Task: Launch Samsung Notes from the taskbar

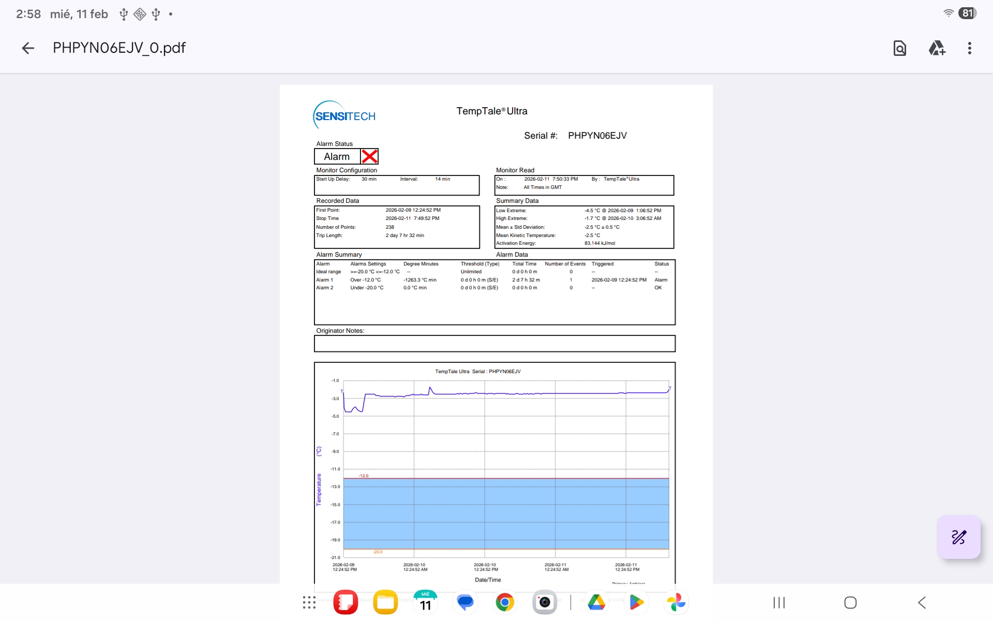Action: coord(345,602)
